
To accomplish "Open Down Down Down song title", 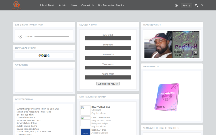I will [x=101, y=117].
